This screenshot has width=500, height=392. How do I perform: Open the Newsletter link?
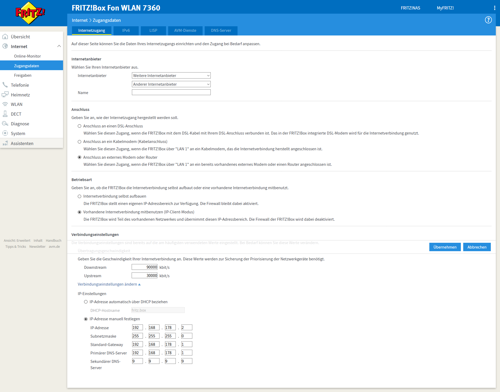coord(37,246)
